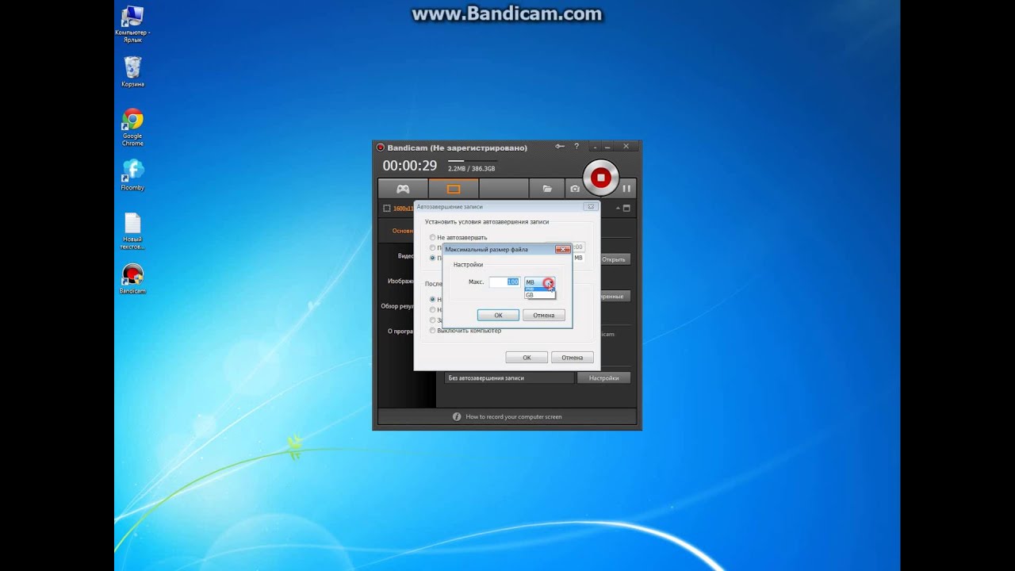Choose GB from the unit list

539,295
